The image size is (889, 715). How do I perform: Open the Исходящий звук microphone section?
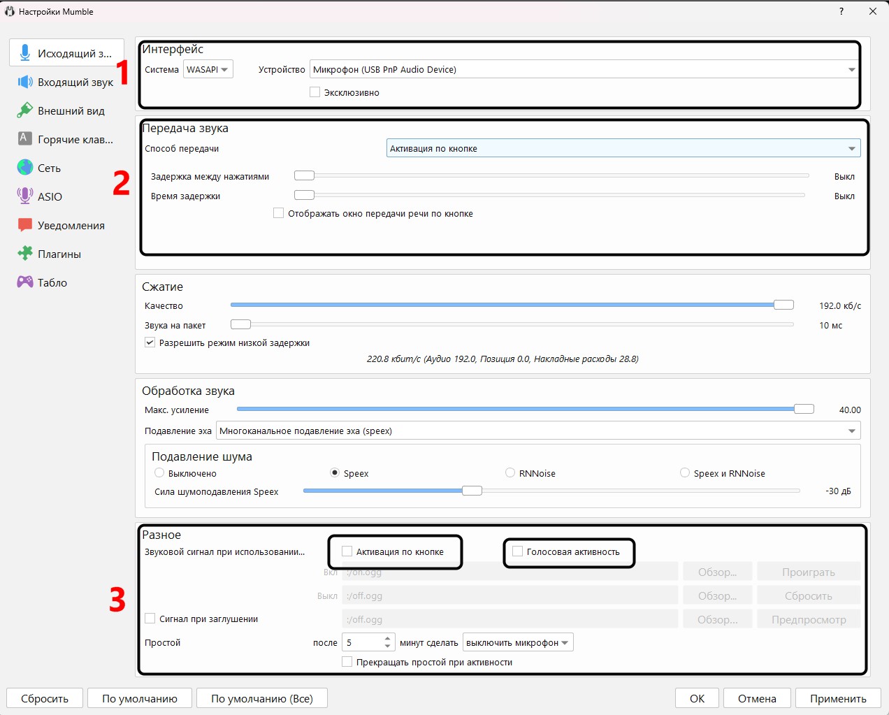(66, 53)
